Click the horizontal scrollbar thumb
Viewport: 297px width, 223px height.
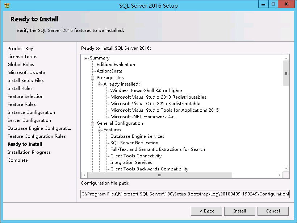(159, 175)
